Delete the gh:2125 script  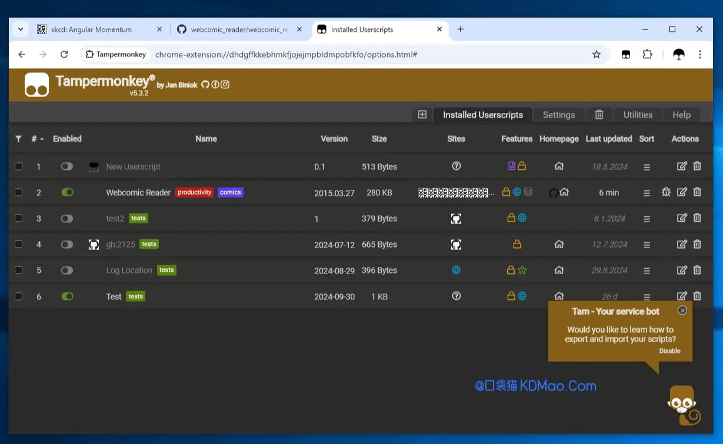point(697,244)
